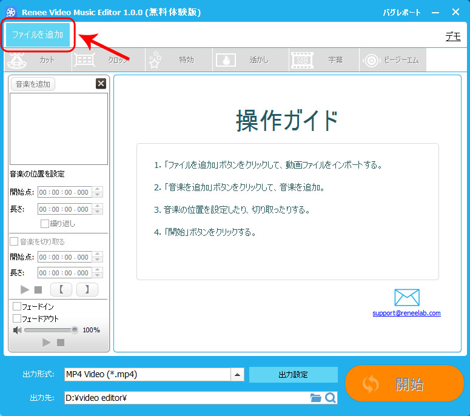470x416 pixels.
Task: Enable the 音楽を切り取る checkbox
Action: [14, 241]
